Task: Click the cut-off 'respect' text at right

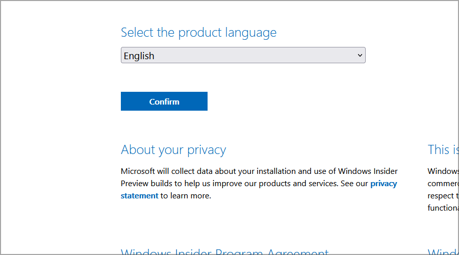Action: (x=442, y=196)
